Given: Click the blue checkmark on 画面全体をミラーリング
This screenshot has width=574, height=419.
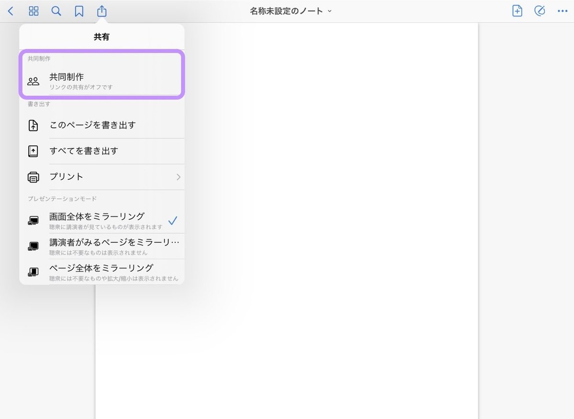Looking at the screenshot, I should coord(173,220).
